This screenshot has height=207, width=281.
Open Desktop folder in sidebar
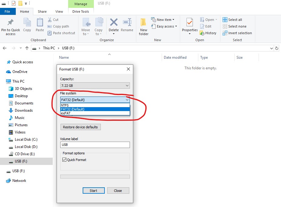click(18, 96)
